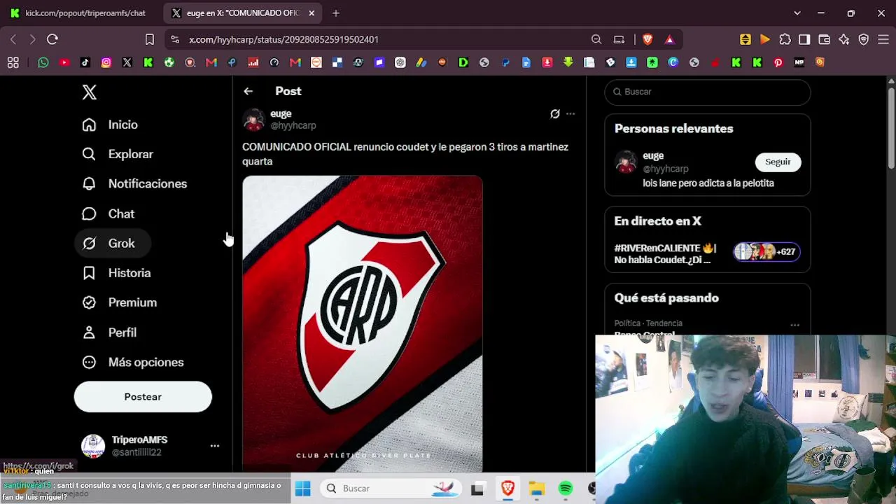Screen dimensions: 896x504
Task: Open Spotify from the taskbar
Action: pyautogui.click(x=566, y=489)
